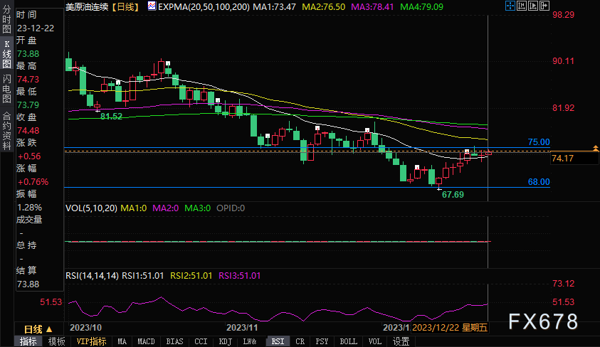Apply the VOL indicator button
The image size is (600, 347).
(374, 341)
